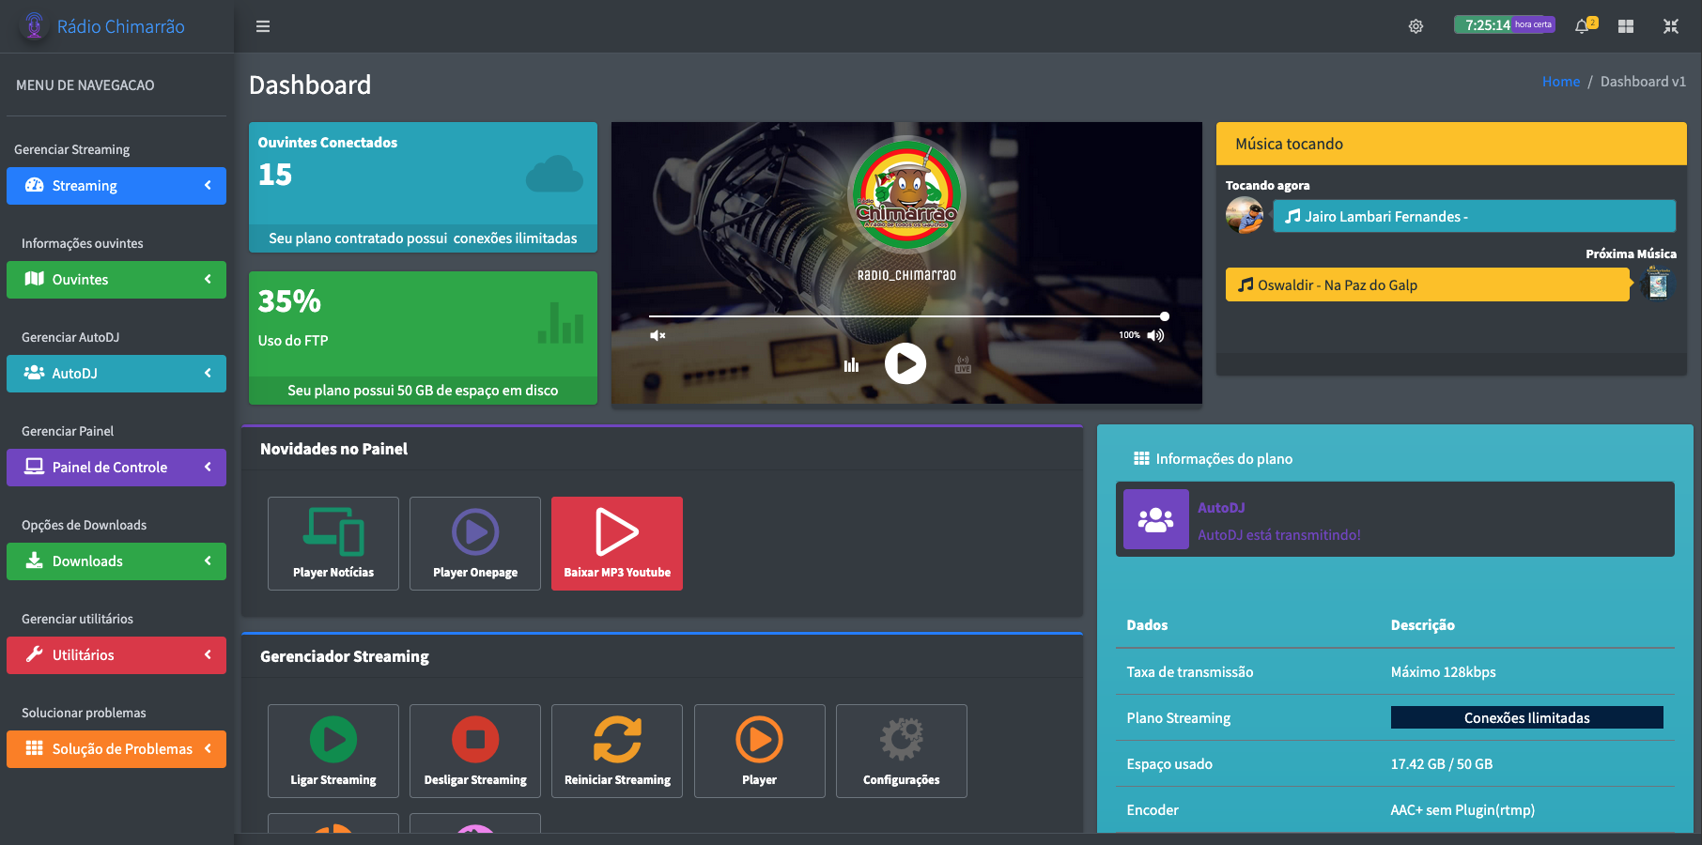Click the Home breadcrumb link
The height and width of the screenshot is (845, 1702).
tap(1561, 82)
